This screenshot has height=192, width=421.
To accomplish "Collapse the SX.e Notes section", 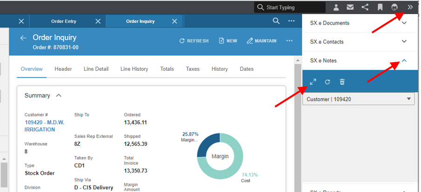I will click(404, 61).
